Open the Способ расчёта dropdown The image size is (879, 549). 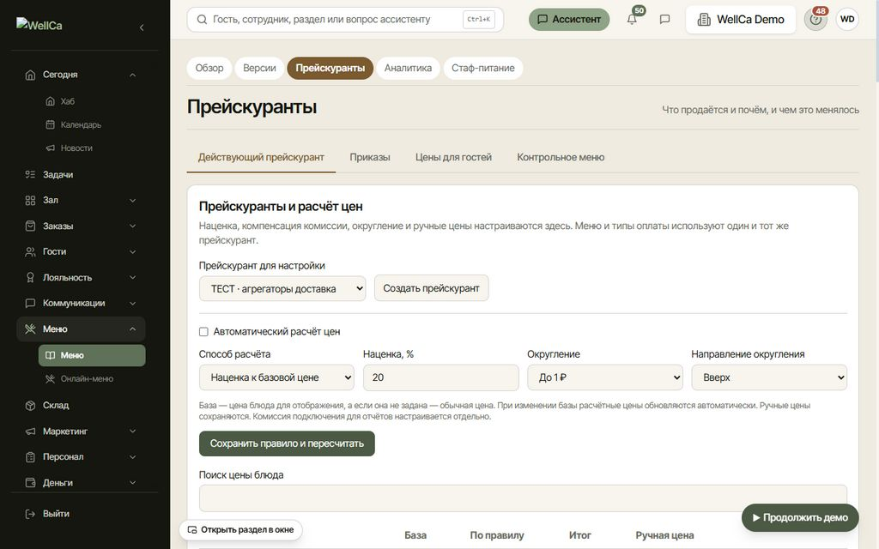[x=276, y=377]
